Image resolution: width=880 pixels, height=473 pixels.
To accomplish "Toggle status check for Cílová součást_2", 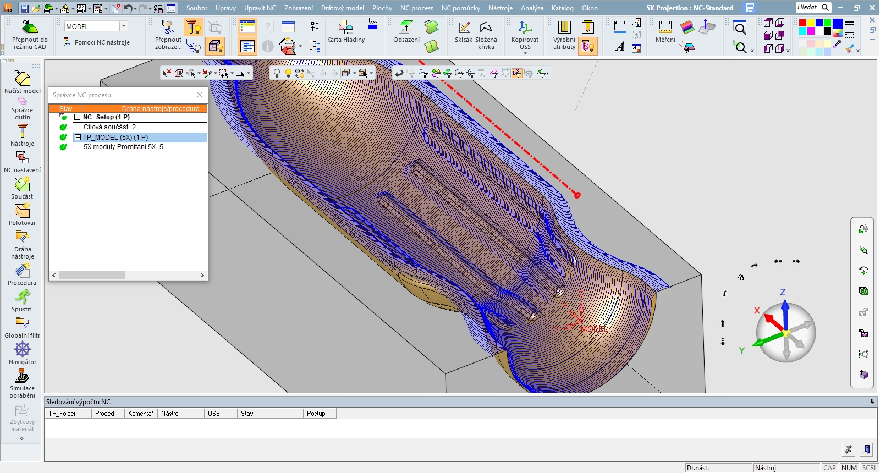I will 63,127.
